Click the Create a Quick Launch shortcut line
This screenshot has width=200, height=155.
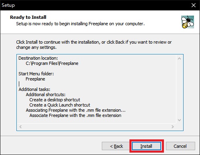pyautogui.click(x=60, y=105)
